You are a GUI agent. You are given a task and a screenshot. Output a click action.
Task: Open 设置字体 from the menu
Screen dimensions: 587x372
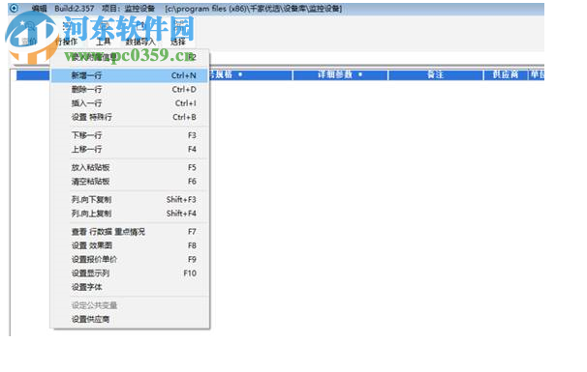click(x=130, y=287)
